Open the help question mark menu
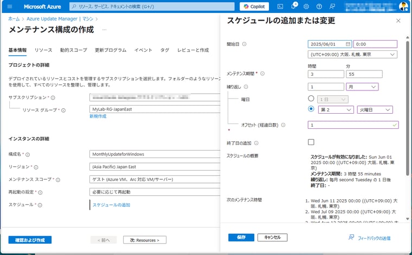Screen dimensions: 412x255 pos(319,6)
